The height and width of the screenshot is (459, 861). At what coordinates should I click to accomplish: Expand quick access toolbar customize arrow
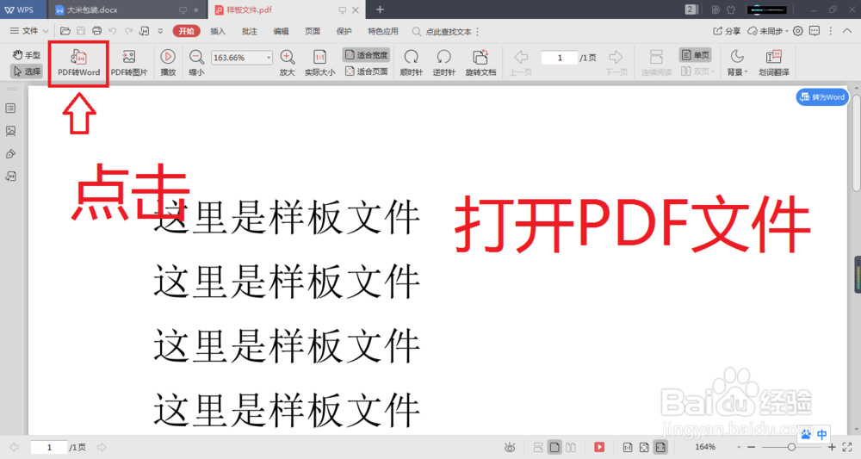coord(160,31)
